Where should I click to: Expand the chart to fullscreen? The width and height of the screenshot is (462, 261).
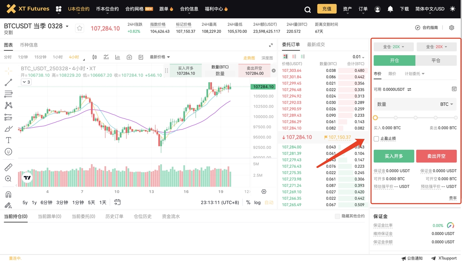click(x=271, y=45)
